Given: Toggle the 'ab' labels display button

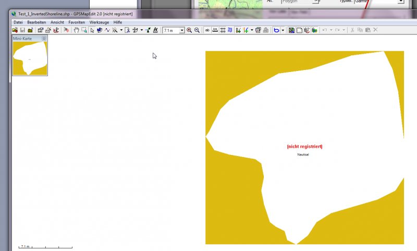Looking at the screenshot, I should pos(207,30).
